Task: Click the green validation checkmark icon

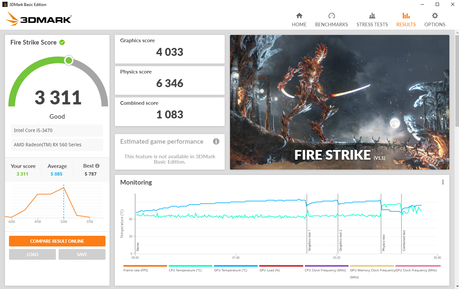Action: (x=62, y=42)
